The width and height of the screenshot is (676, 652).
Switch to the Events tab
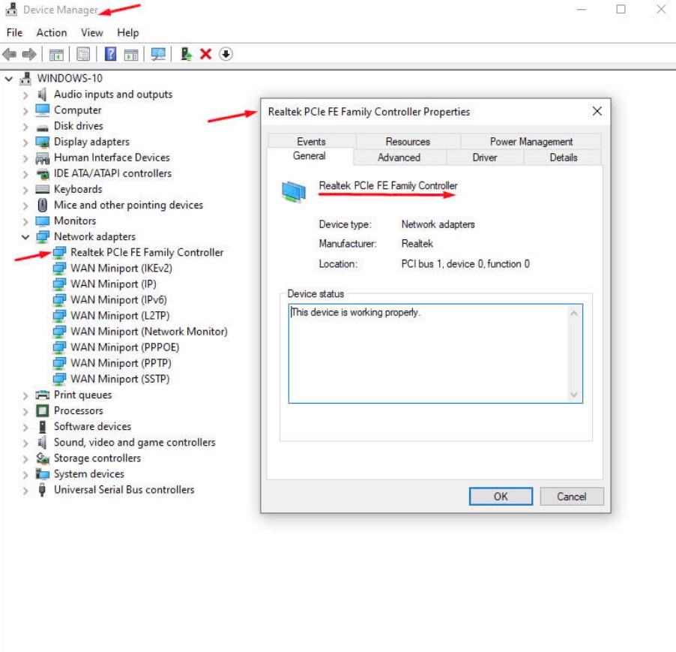coord(311,142)
